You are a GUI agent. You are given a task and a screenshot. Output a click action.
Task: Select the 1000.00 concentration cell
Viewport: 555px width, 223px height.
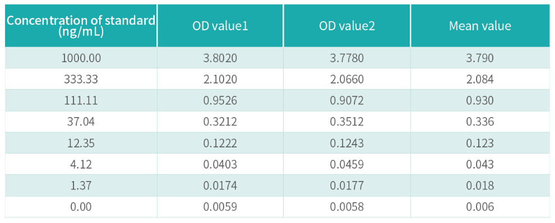pyautogui.click(x=81, y=58)
